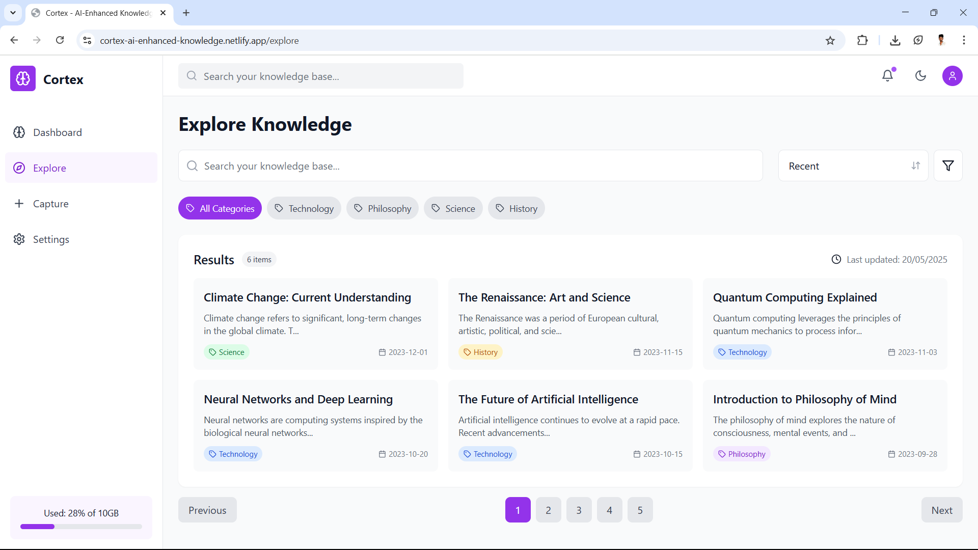The image size is (978, 550).
Task: Click the filter funnel icon
Action: coord(948,166)
